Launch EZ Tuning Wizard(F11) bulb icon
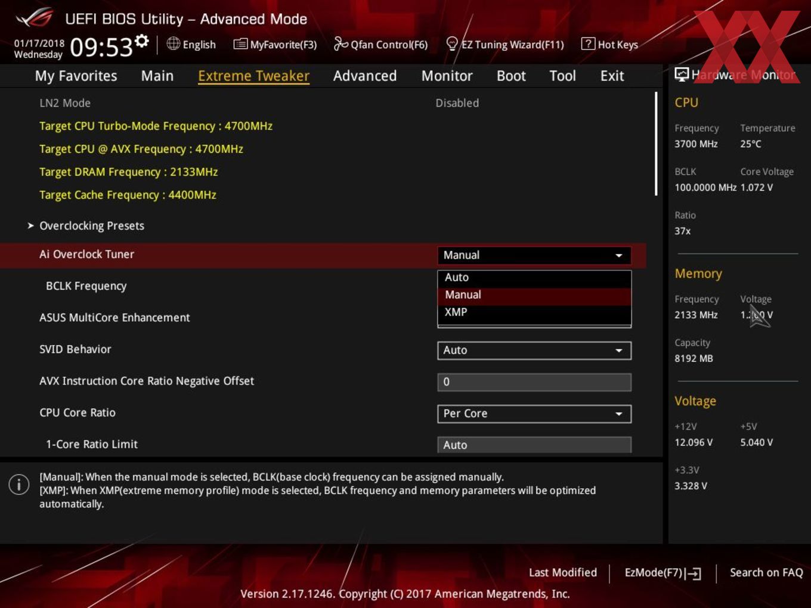The width and height of the screenshot is (811, 608). tap(452, 44)
